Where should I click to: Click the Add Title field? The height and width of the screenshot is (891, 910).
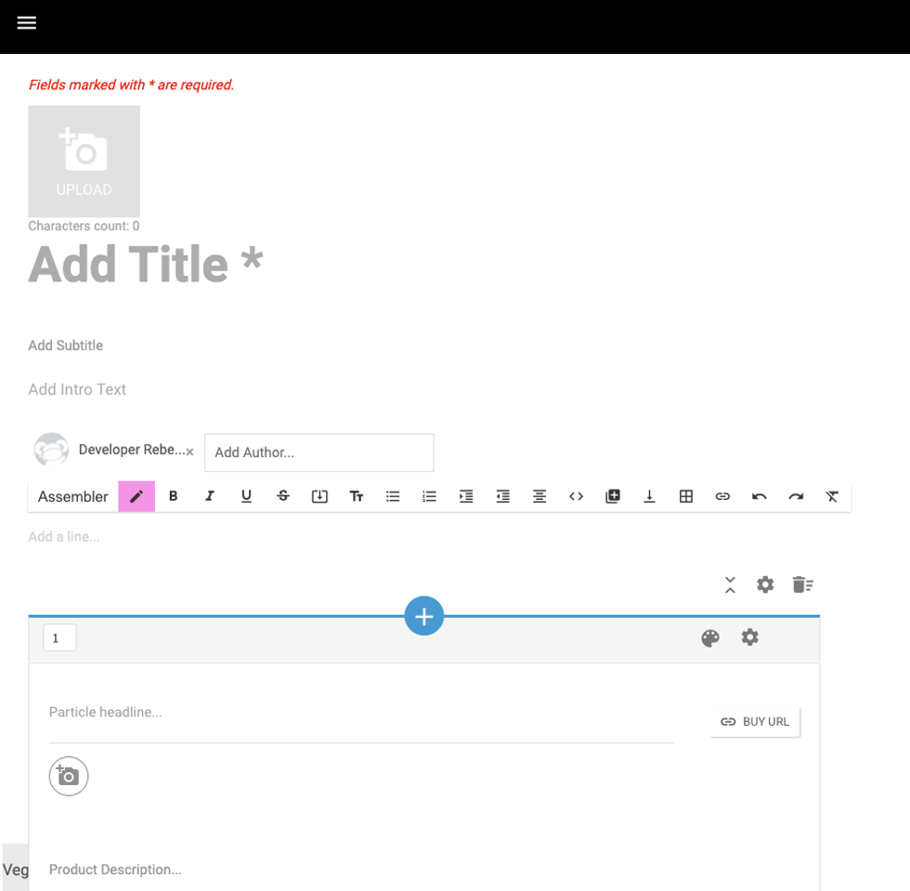146,265
